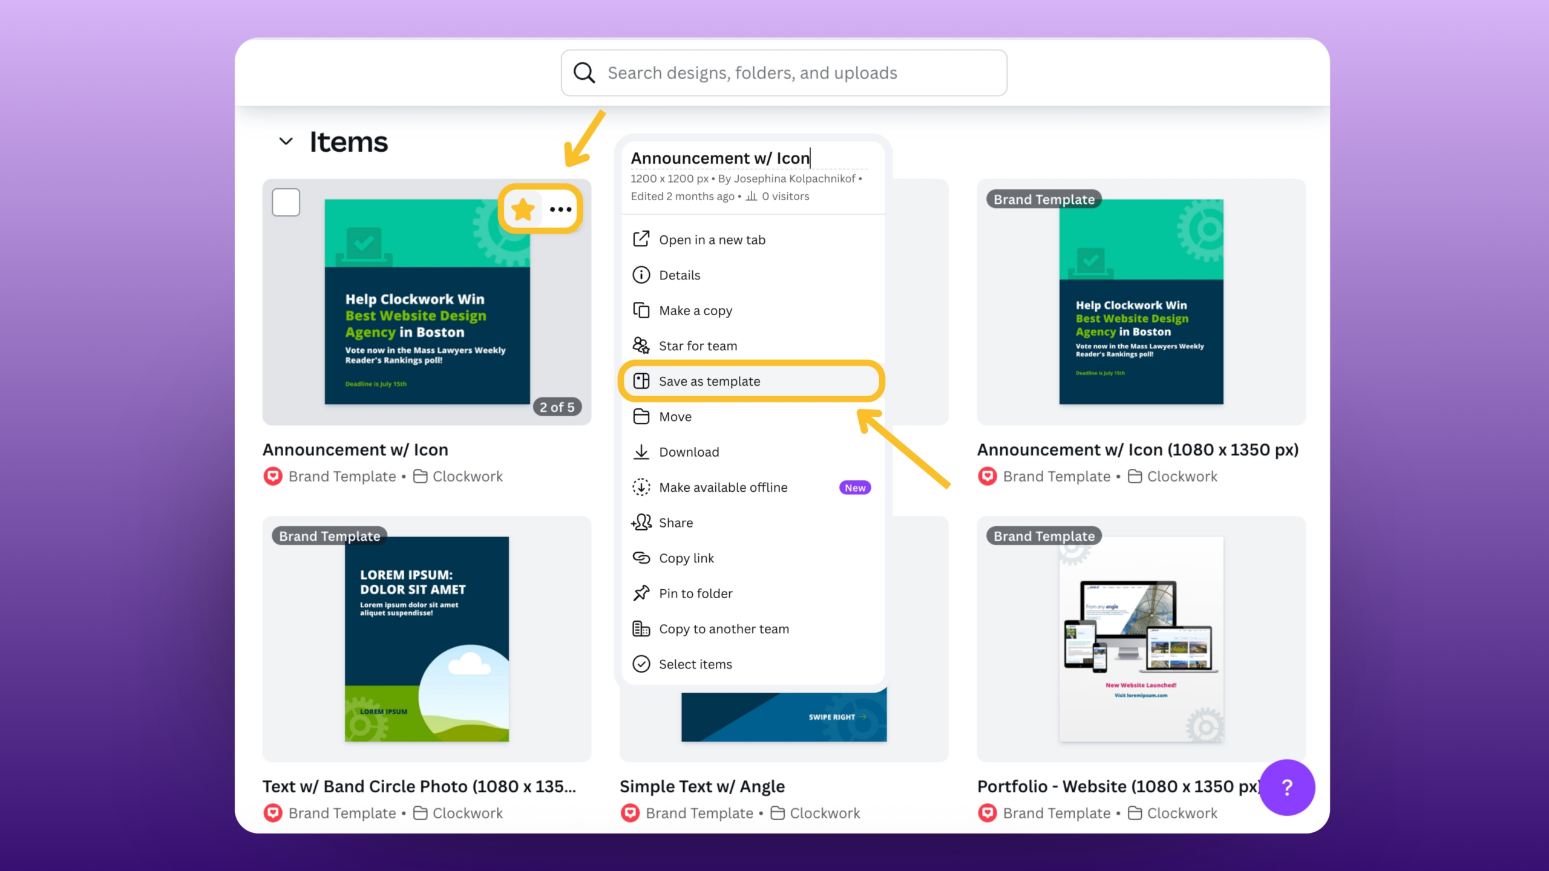Click the Copy to another team building icon
1549x871 pixels.
(x=641, y=628)
